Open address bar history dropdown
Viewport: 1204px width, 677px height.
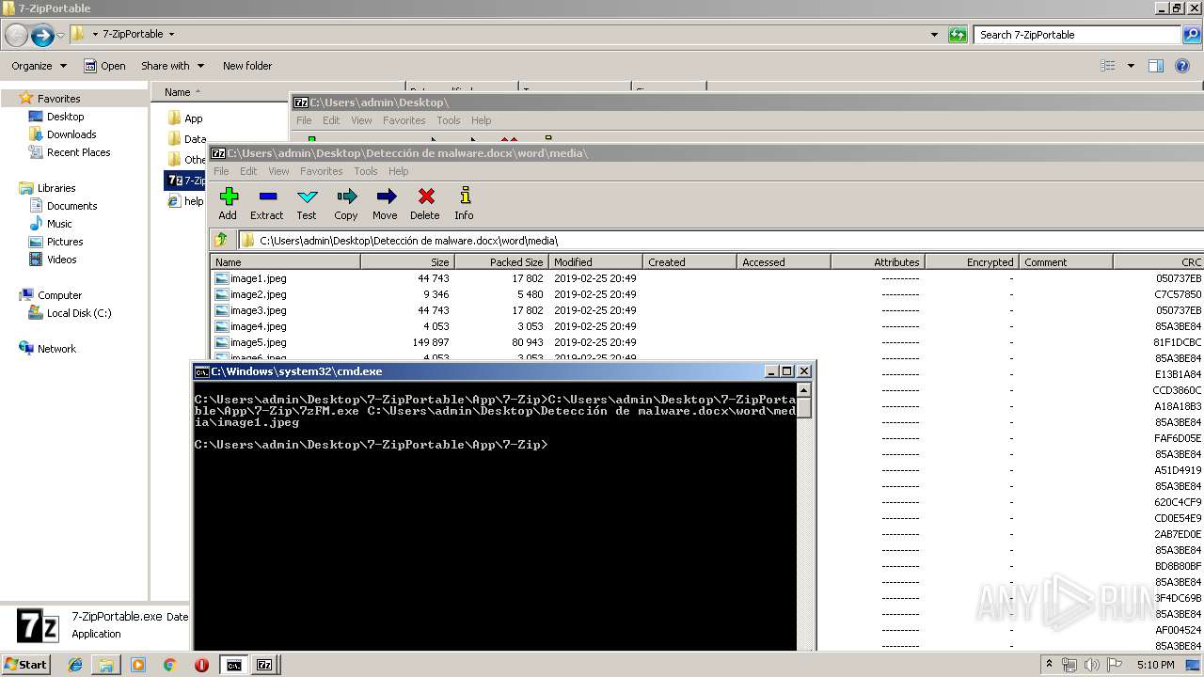(x=934, y=35)
